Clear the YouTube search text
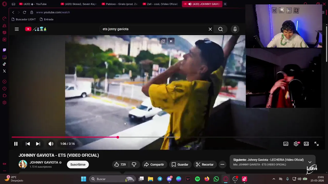This screenshot has height=184, width=328. pyautogui.click(x=210, y=29)
